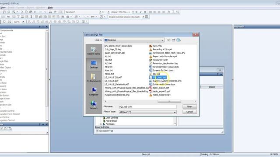Select the file SQL_tab1.txt
The image size is (280, 157).
(x=159, y=77)
